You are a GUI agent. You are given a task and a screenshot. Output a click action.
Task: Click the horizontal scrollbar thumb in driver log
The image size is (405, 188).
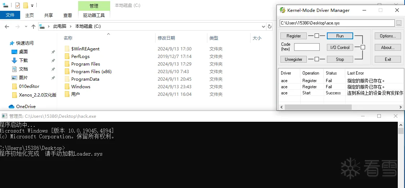click(318, 107)
